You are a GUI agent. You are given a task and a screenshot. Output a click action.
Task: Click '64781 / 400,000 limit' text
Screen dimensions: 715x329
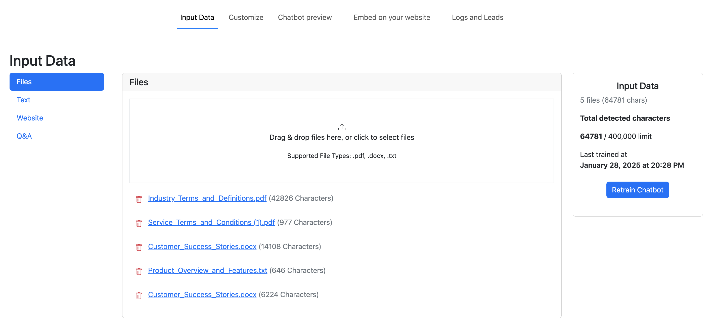[x=616, y=136]
